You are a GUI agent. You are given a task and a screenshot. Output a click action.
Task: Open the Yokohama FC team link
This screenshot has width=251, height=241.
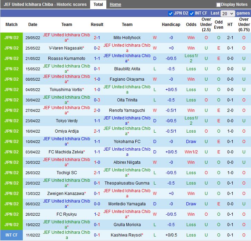click(x=127, y=142)
